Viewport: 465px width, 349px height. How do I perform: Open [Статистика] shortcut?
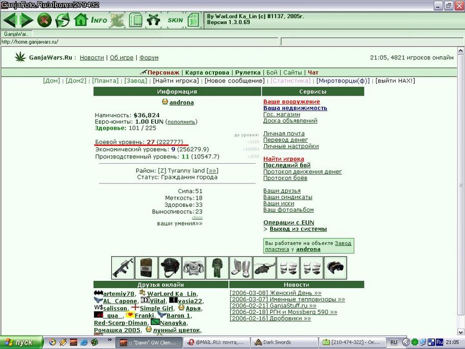click(290, 81)
